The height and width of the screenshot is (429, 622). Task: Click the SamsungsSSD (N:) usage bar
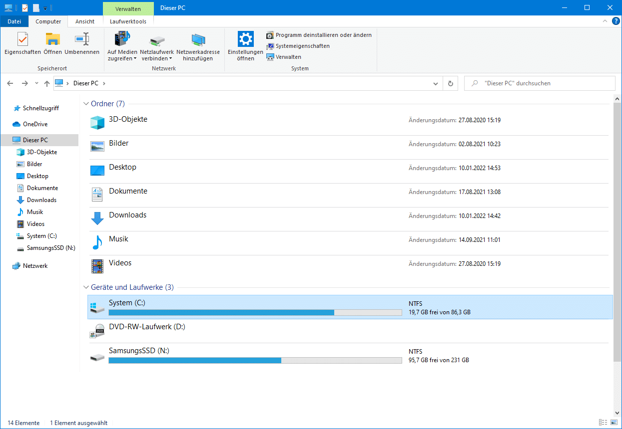(255, 360)
